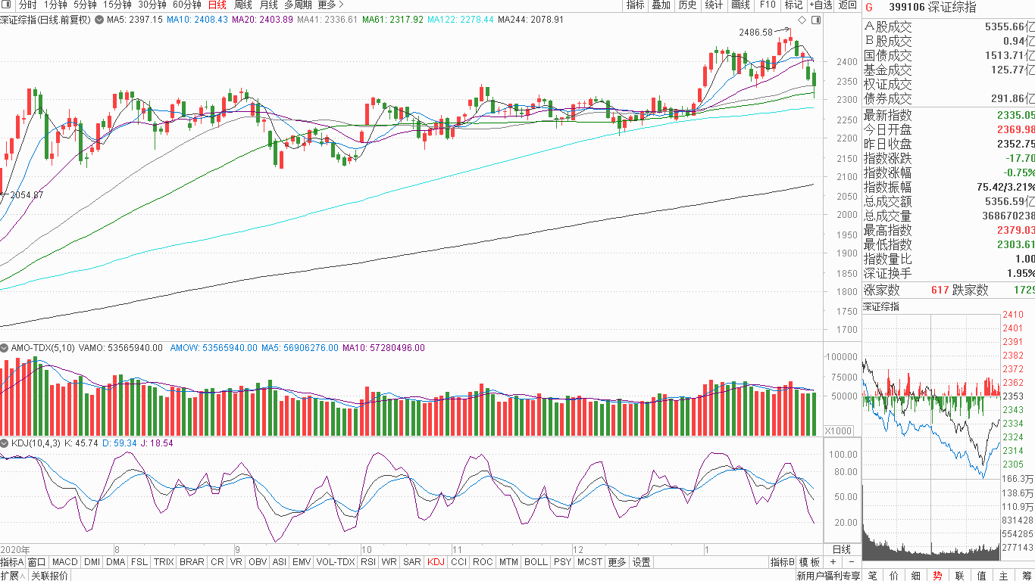Select the 势 tab in right panel
This screenshot has width=1035, height=581.
click(938, 576)
